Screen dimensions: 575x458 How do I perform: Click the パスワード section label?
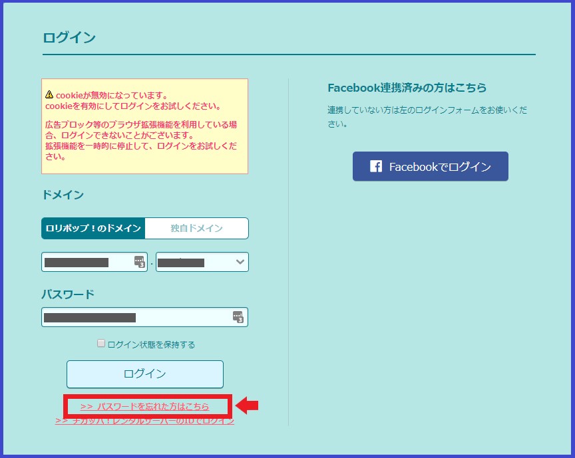68,294
